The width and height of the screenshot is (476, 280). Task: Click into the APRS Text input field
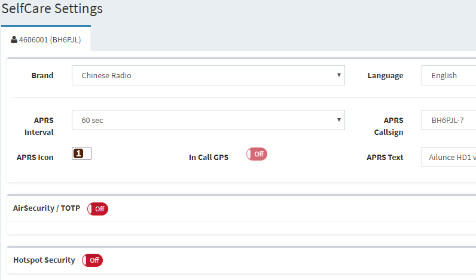(448, 157)
